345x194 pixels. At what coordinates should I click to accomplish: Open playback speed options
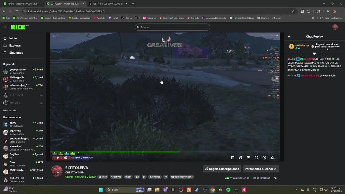pyautogui.click(x=264, y=158)
